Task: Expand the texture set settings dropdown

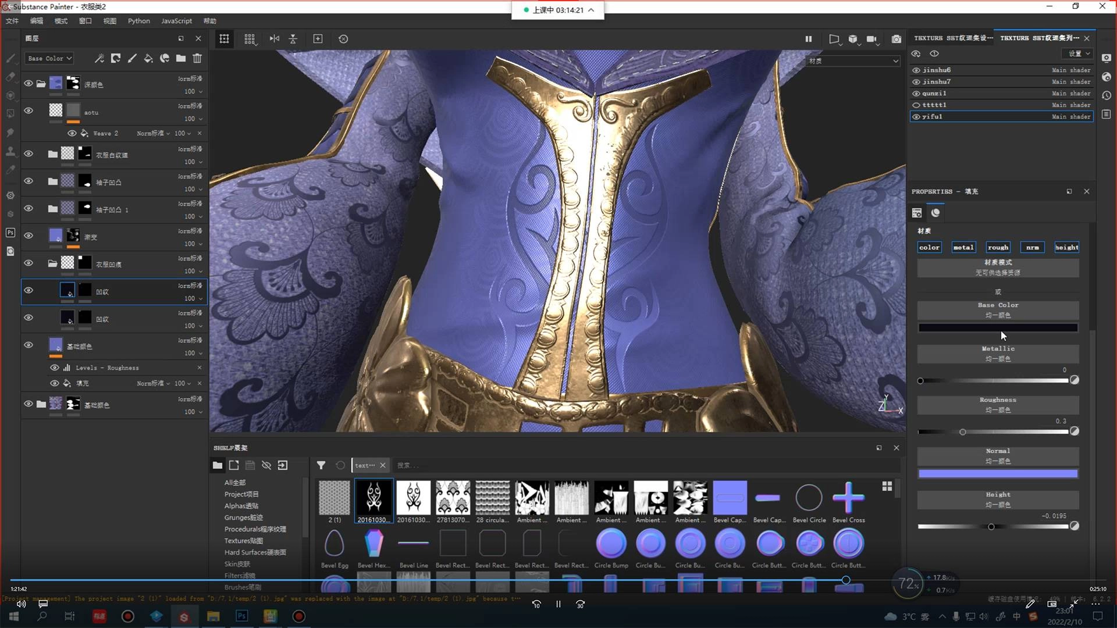Action: [x=1079, y=53]
